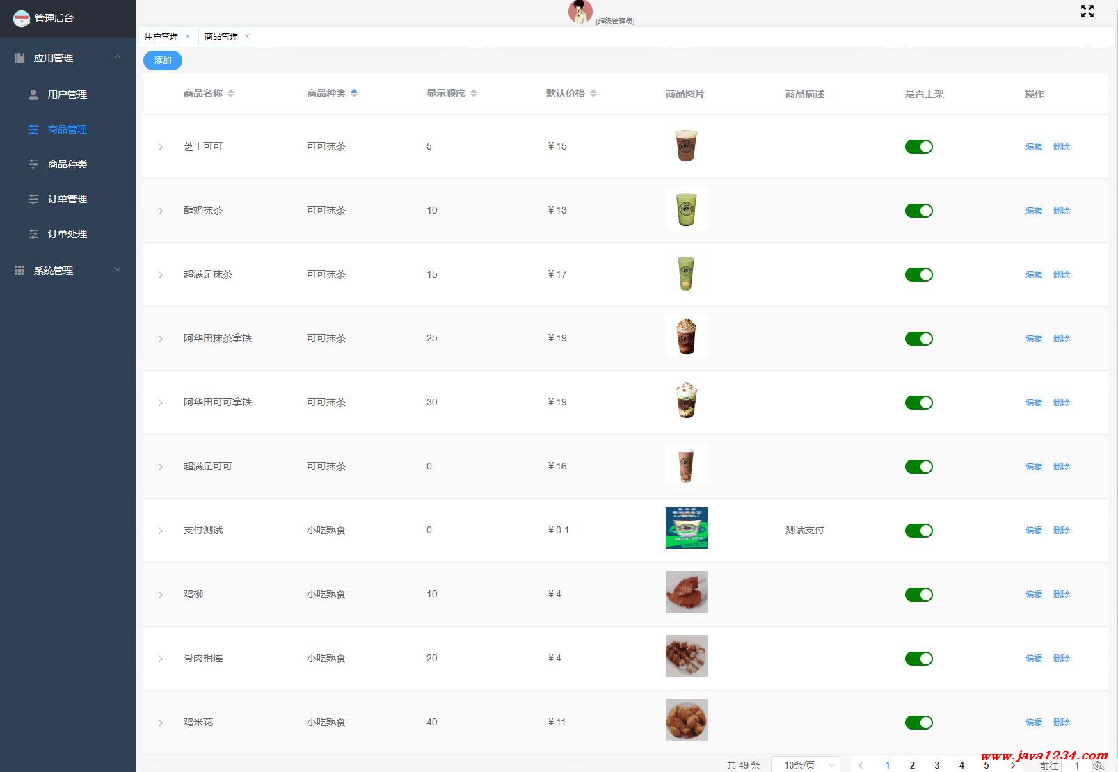Click 删除 for 芝士可可

point(1062,147)
